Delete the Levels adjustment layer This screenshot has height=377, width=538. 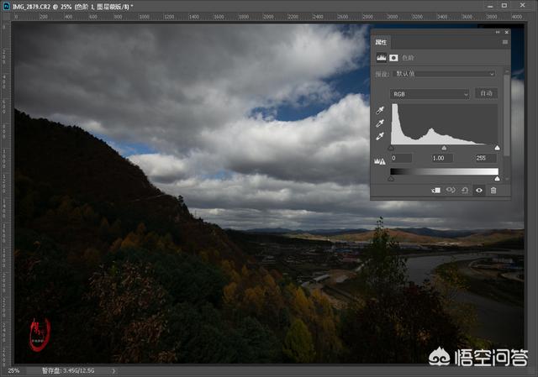[x=493, y=191]
